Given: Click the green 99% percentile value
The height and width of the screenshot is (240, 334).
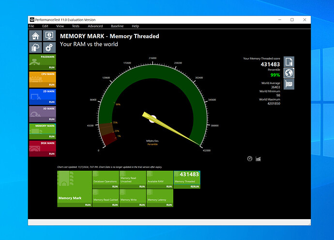Looking at the screenshot, I should click(x=275, y=75).
